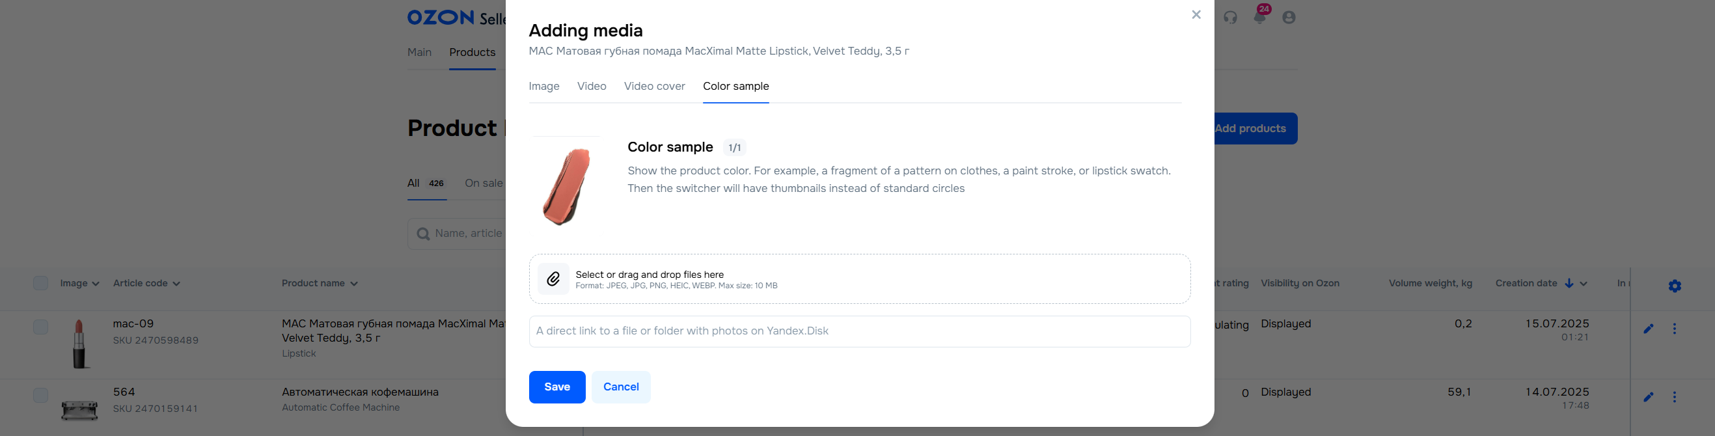This screenshot has height=436, width=1715.
Task: Edit the Automatic Coffee Machine product
Action: [x=1649, y=397]
